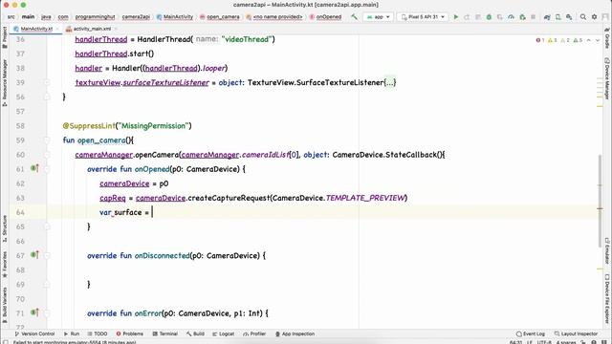Screen dimensions: 612x344
Task: Click Sync Project with Gradle Files icon
Action: click(x=547, y=17)
